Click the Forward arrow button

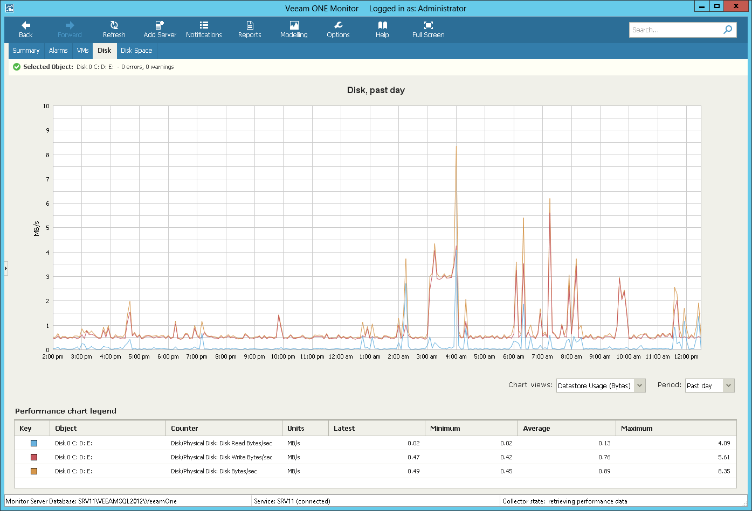(x=70, y=30)
